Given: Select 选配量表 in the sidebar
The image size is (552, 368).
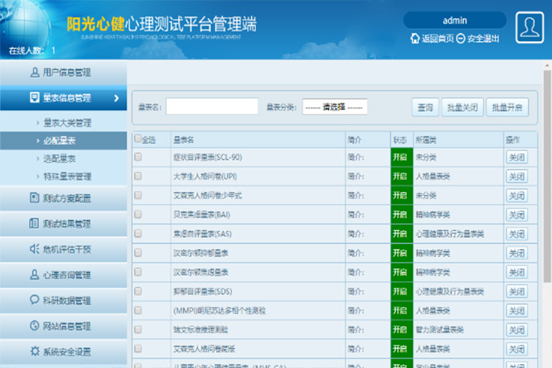Looking at the screenshot, I should [x=59, y=159].
